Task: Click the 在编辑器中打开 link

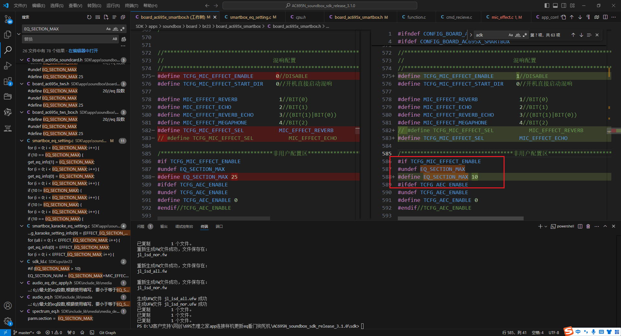Action: tap(83, 51)
